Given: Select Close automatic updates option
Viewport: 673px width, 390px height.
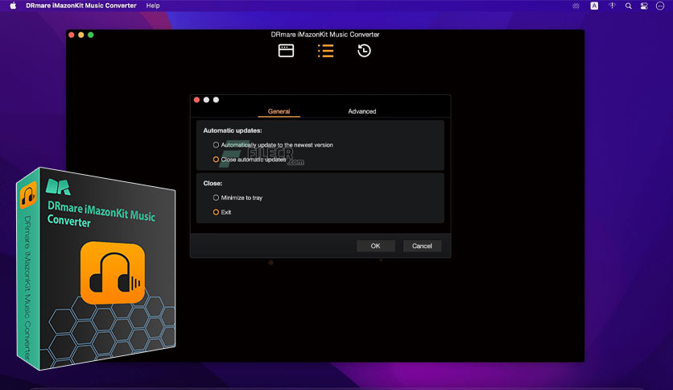Looking at the screenshot, I should [x=250, y=160].
